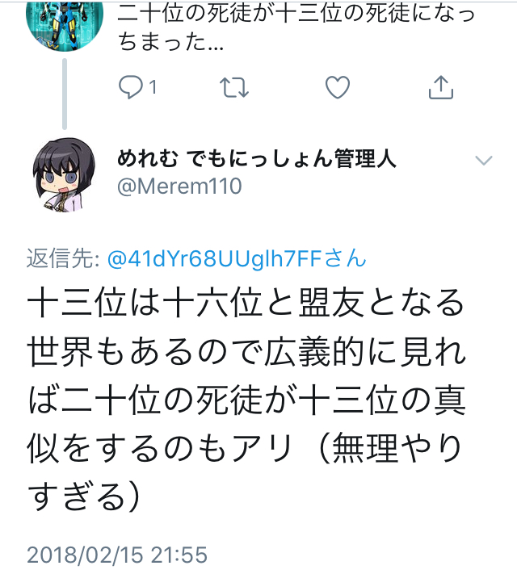Tap the tweet line starting 世界もあるので
Screen dimensions: 517x574
point(246,351)
